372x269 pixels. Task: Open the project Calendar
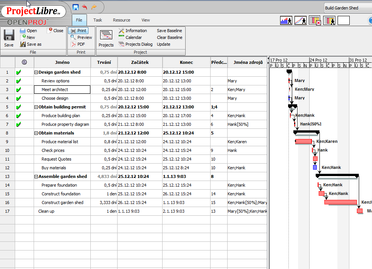click(x=130, y=37)
